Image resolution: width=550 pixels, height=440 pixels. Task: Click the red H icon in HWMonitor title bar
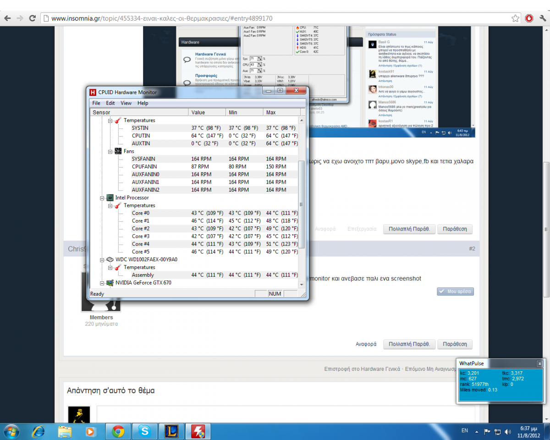93,92
